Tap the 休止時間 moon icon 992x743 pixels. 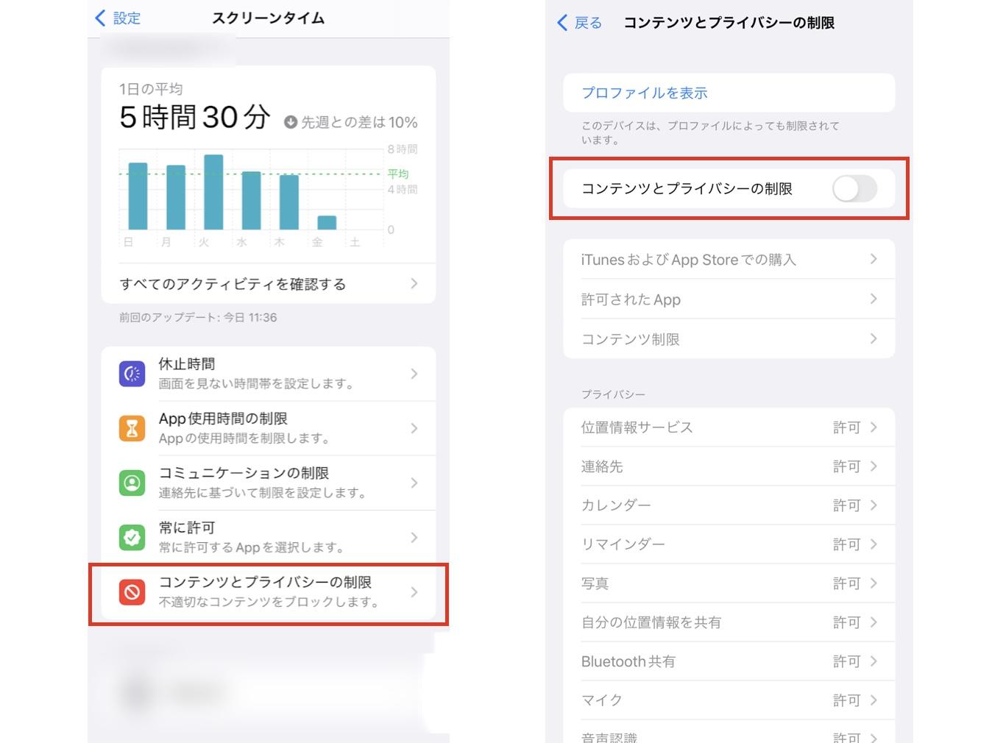[132, 374]
